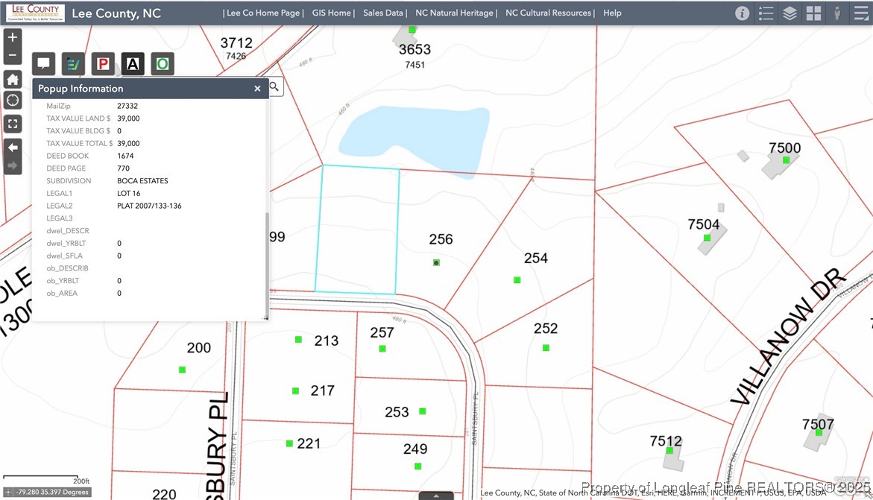Open the About info icon
The image size is (873, 500).
click(742, 13)
